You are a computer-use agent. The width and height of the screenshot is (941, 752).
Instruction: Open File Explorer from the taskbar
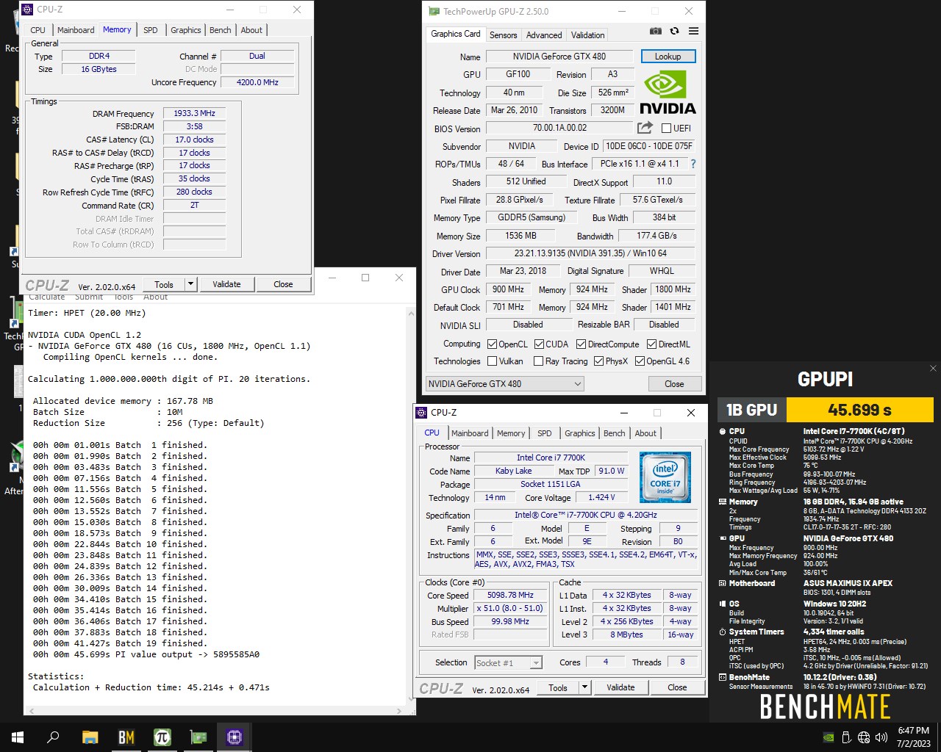90,737
